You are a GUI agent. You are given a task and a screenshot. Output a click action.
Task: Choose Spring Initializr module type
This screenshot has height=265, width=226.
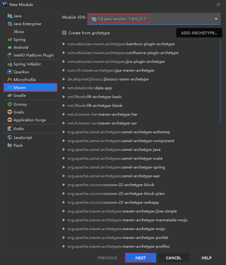coord(27,64)
